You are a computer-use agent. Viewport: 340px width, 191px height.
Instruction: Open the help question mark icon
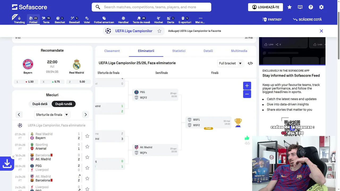point(311,7)
